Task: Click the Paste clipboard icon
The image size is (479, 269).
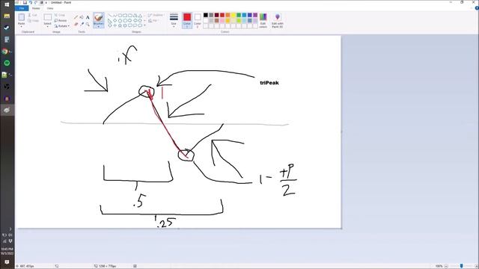Action: [x=22, y=17]
